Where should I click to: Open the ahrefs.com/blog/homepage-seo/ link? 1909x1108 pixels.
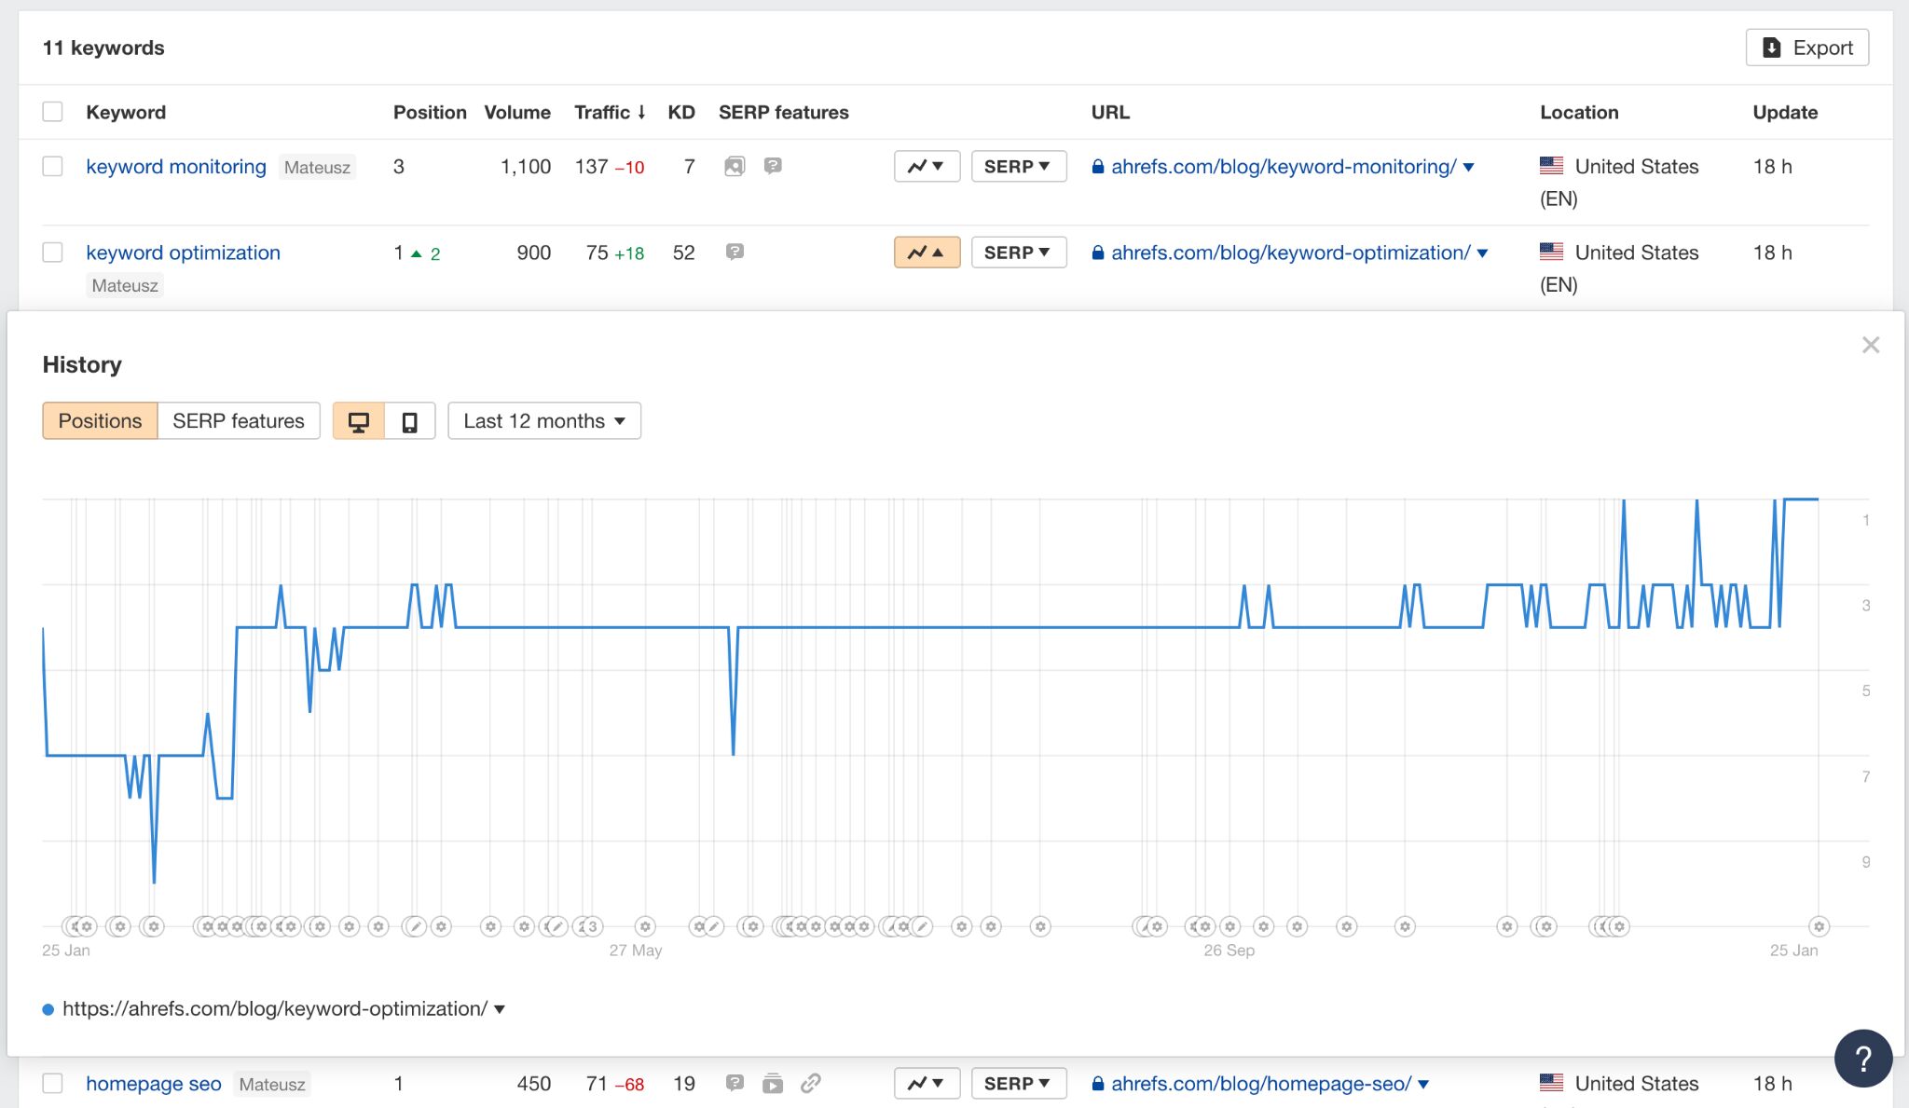pos(1258,1084)
